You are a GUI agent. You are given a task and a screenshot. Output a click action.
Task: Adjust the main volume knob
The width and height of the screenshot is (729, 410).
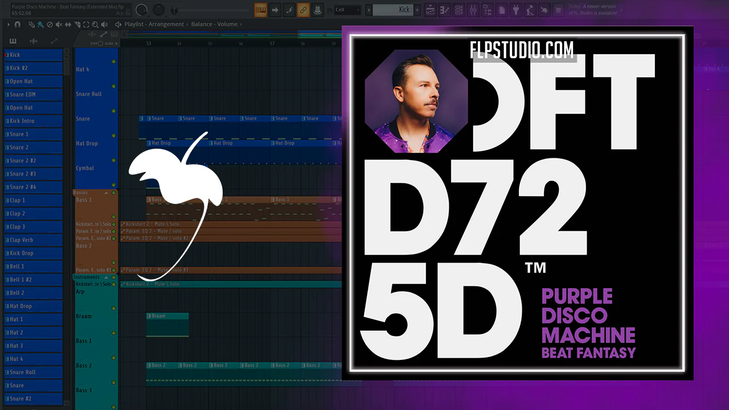pyautogui.click(x=141, y=10)
